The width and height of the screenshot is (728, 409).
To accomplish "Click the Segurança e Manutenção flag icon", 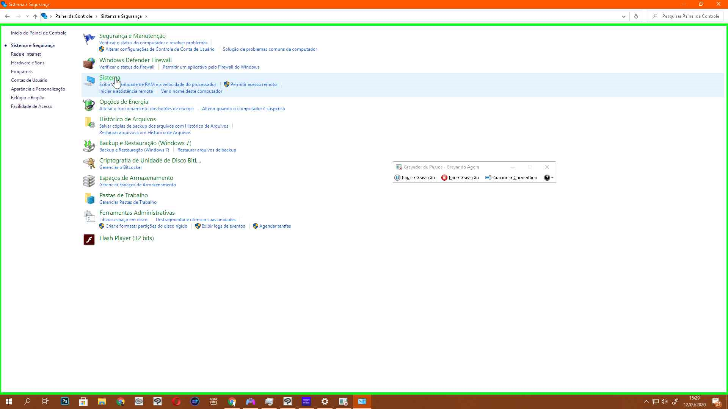I will (89, 39).
